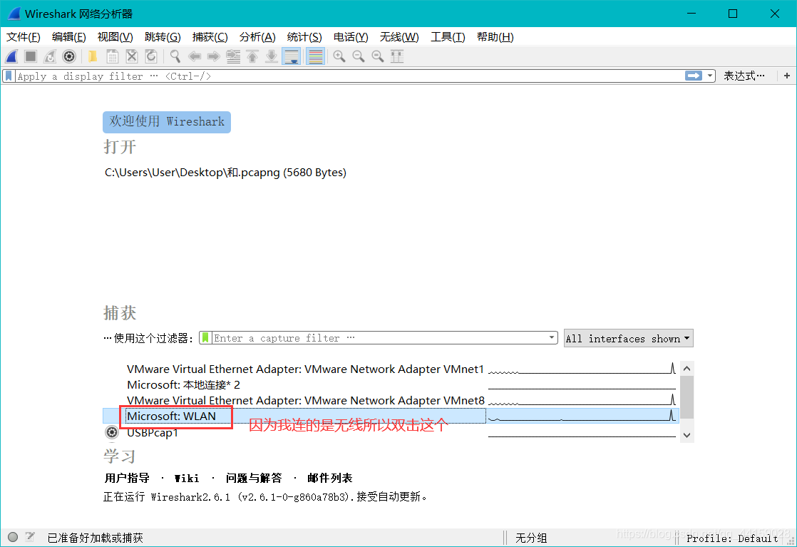The height and width of the screenshot is (547, 797).
Task: Jump to the first packet
Action: click(x=252, y=56)
